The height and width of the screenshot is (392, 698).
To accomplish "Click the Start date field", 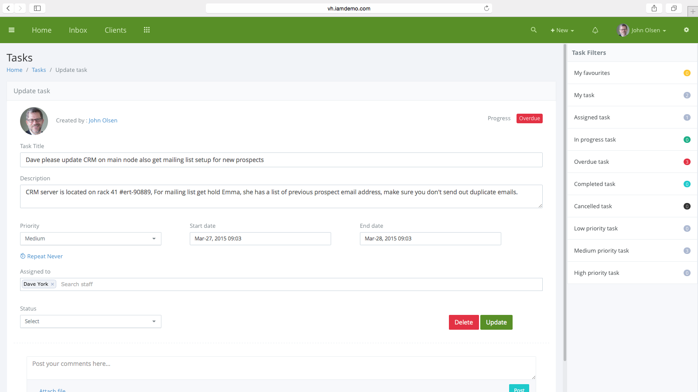I will click(x=260, y=239).
